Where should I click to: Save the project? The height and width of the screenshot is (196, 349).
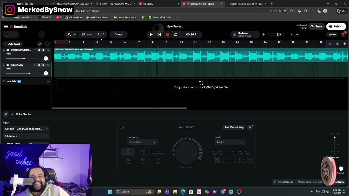(x=316, y=26)
